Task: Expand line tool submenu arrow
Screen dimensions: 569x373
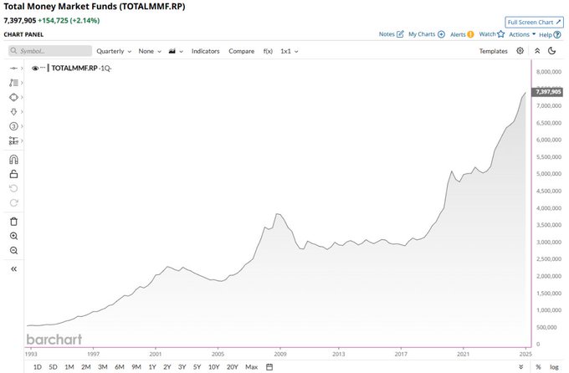Action: pos(22,69)
